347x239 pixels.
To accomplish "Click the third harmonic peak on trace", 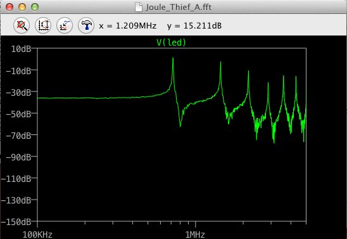I will [x=248, y=72].
